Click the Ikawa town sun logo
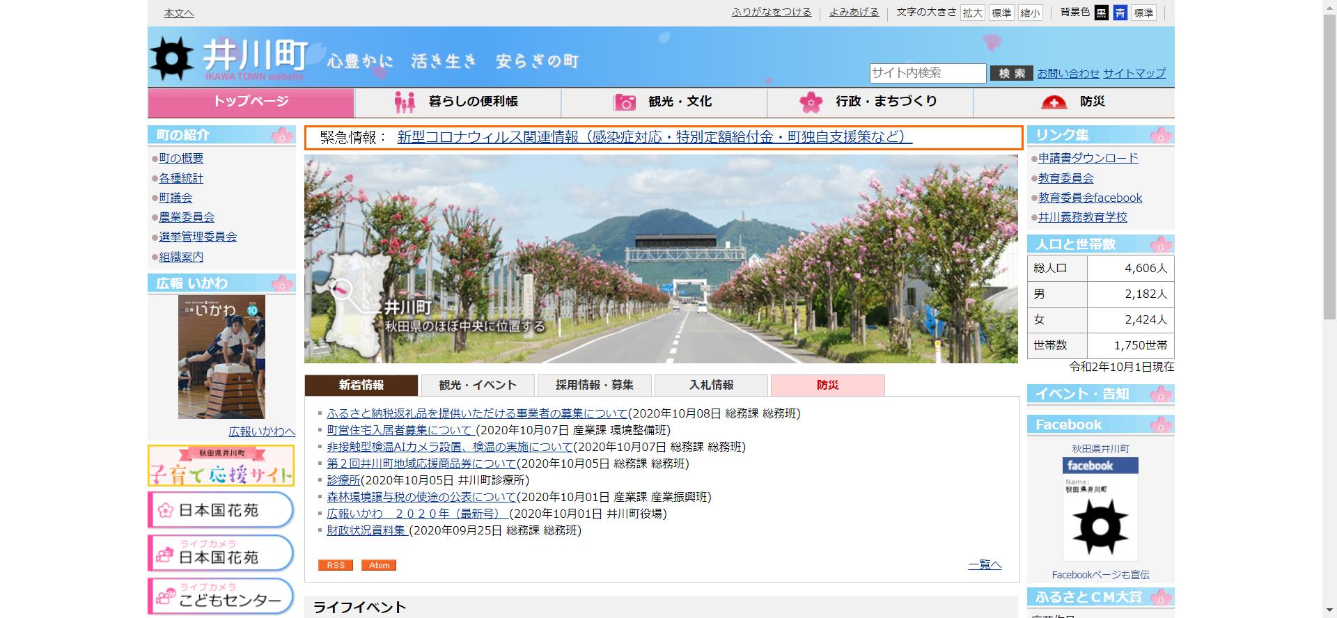 (171, 58)
